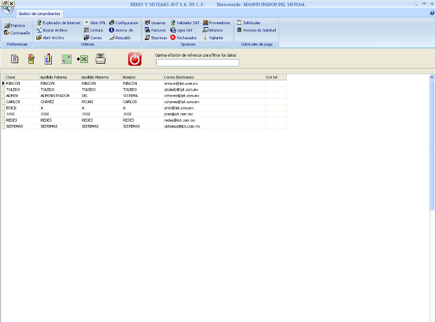Click the vertical scrollbar up arrow
The width and height of the screenshot is (436, 322).
pos(432,77)
